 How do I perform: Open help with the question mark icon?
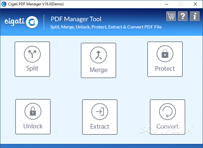(x=183, y=16)
